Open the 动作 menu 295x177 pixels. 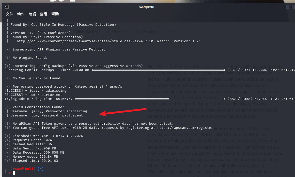coord(21,14)
